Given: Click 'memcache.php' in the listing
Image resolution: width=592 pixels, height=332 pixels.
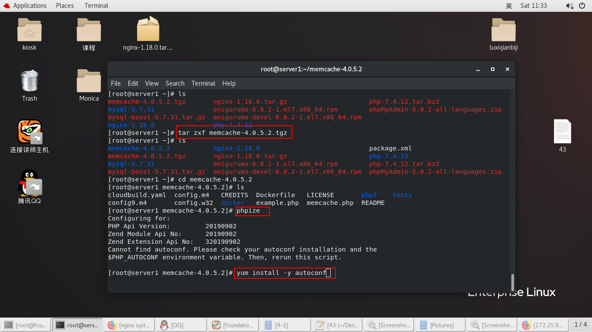Looking at the screenshot, I should (330, 203).
